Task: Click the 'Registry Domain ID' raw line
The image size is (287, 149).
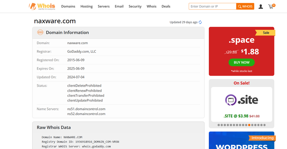Action: click(80, 142)
